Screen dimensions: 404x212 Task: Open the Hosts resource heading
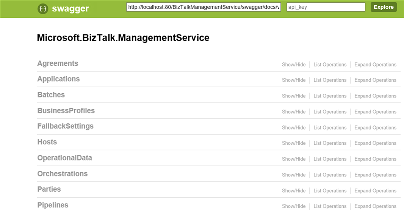pos(47,142)
